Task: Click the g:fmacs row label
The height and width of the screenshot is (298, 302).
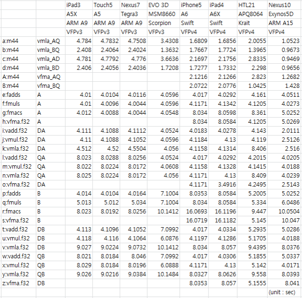Action: tap(18, 113)
